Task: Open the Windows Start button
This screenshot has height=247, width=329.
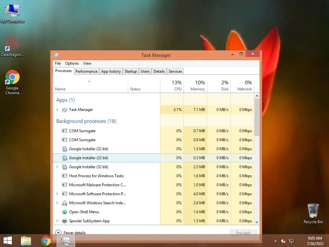Action: (x=8, y=241)
